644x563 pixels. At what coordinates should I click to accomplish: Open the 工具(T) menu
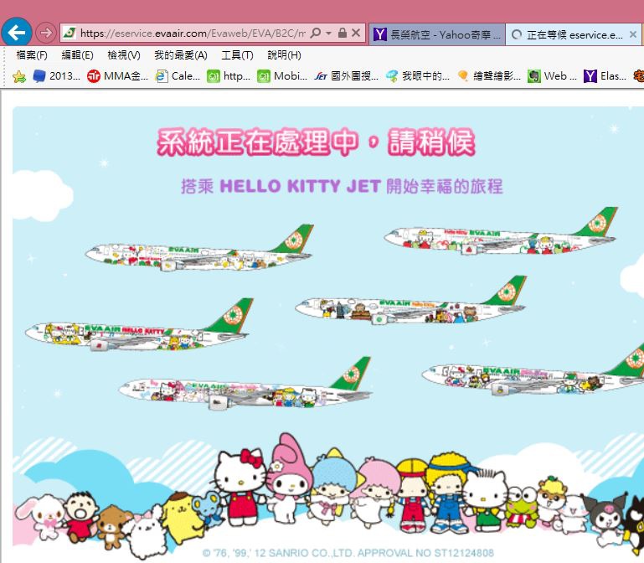(x=237, y=55)
